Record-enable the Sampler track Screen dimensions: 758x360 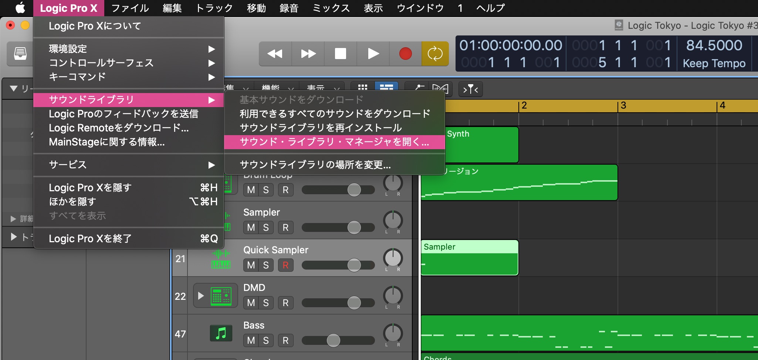point(285,227)
